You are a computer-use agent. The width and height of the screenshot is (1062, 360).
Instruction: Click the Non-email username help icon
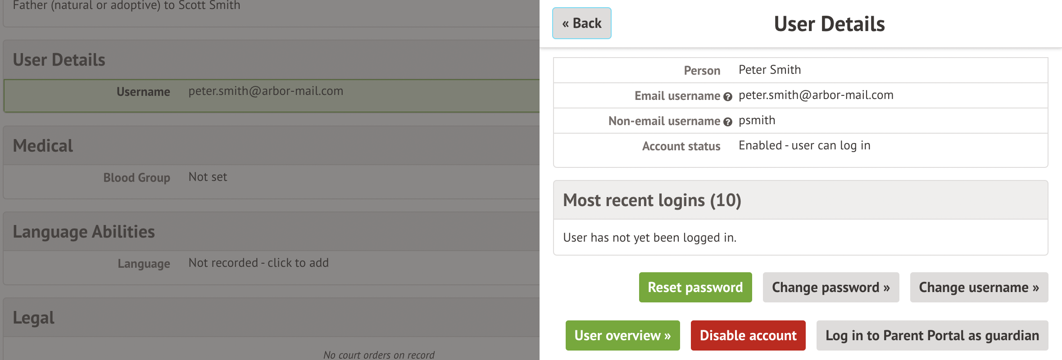tap(728, 121)
